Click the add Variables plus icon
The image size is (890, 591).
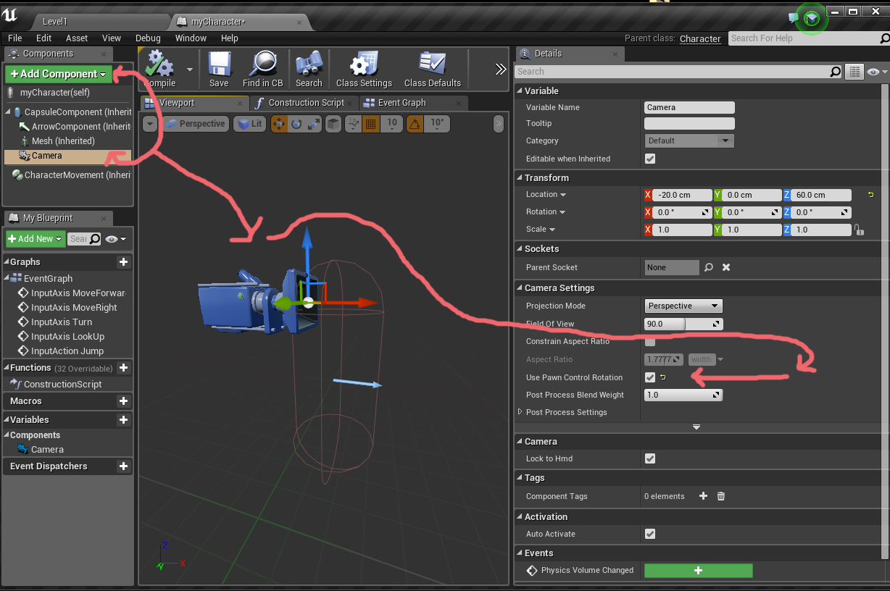[x=123, y=420]
